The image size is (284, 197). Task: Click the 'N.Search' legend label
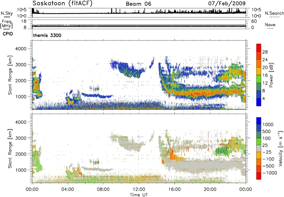point(274,13)
